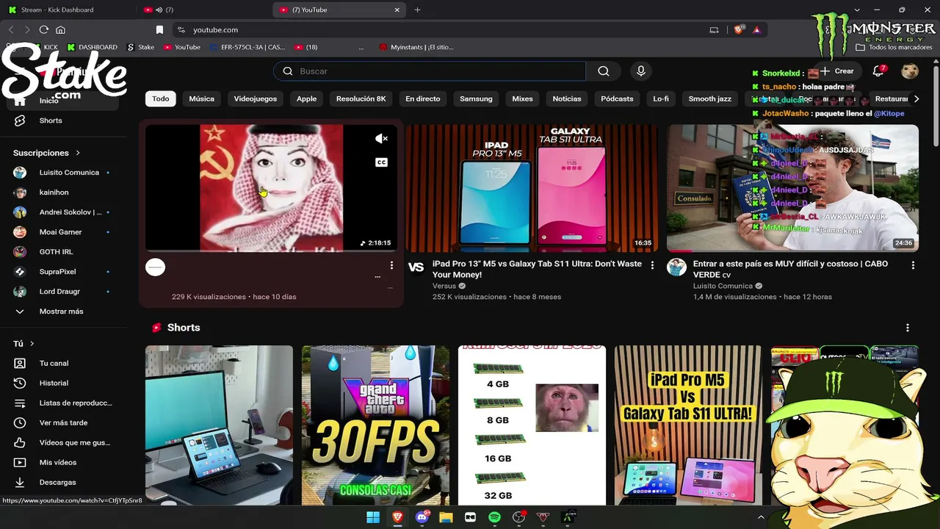Start voice search with microphone
Screen dimensions: 940x529
click(x=641, y=71)
